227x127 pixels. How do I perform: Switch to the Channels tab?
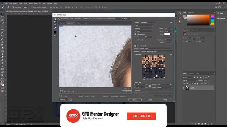(x=191, y=73)
